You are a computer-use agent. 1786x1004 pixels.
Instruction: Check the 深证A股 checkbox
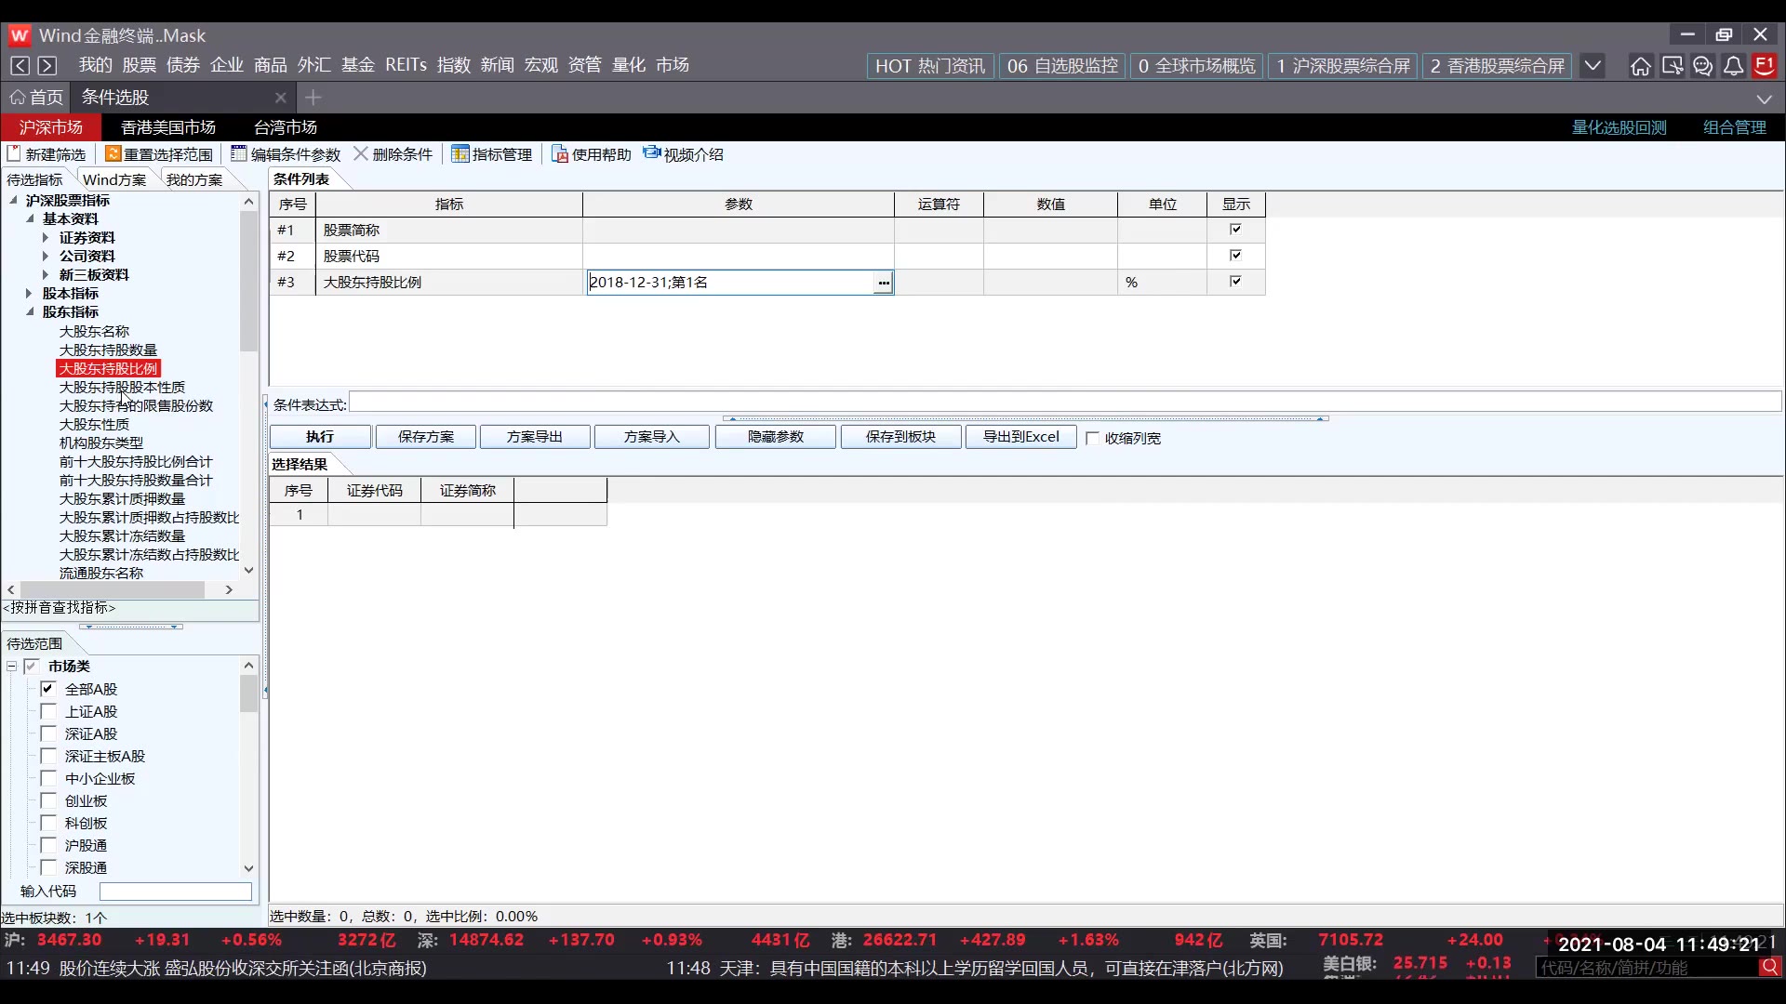tap(48, 733)
